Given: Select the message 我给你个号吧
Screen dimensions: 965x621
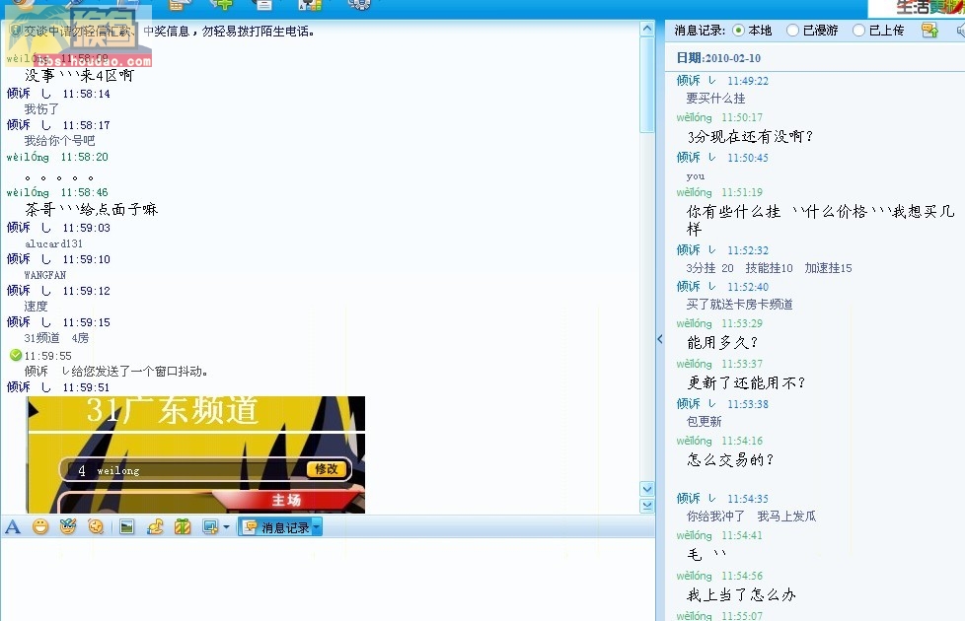Looking at the screenshot, I should [59, 141].
